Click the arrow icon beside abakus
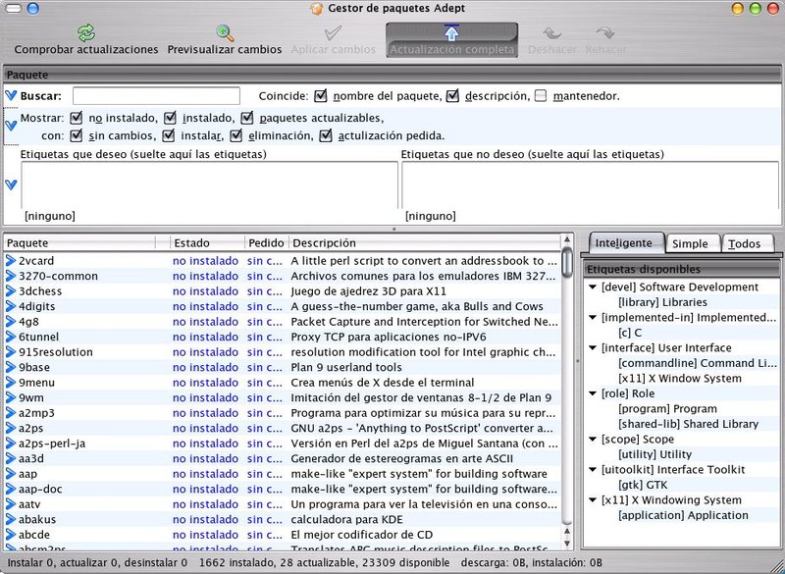Image resolution: width=785 pixels, height=574 pixels. [x=11, y=519]
